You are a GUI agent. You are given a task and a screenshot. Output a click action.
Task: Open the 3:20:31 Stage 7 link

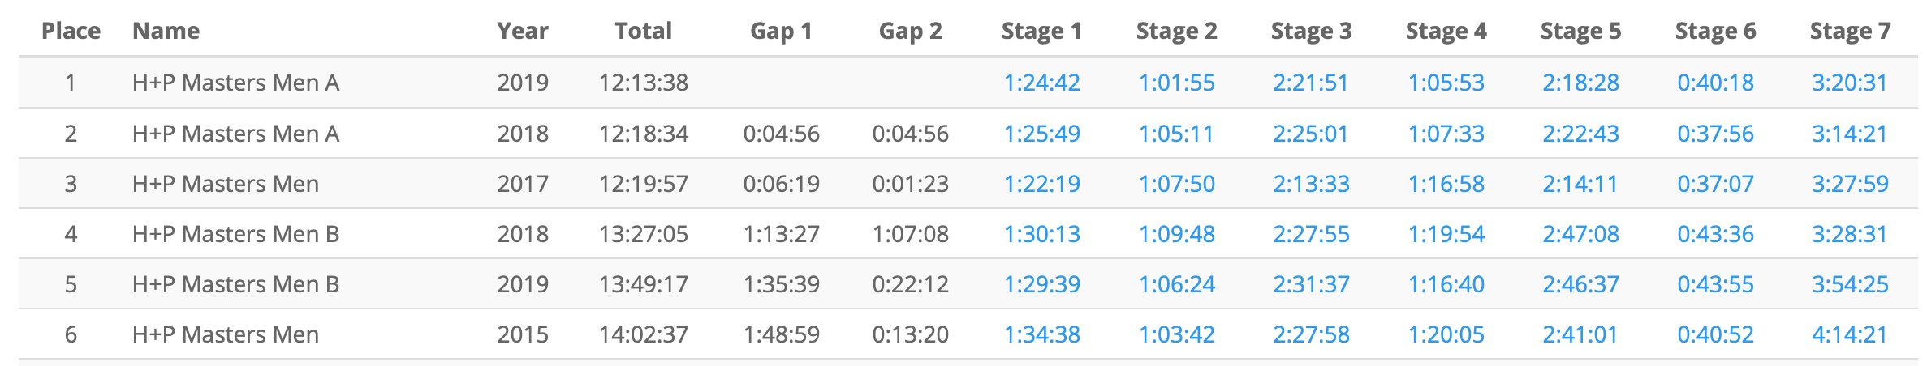point(1850,83)
